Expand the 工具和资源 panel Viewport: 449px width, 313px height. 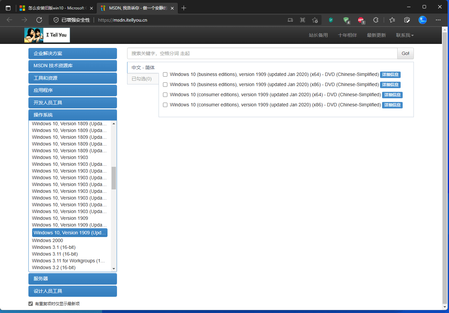pyautogui.click(x=73, y=78)
